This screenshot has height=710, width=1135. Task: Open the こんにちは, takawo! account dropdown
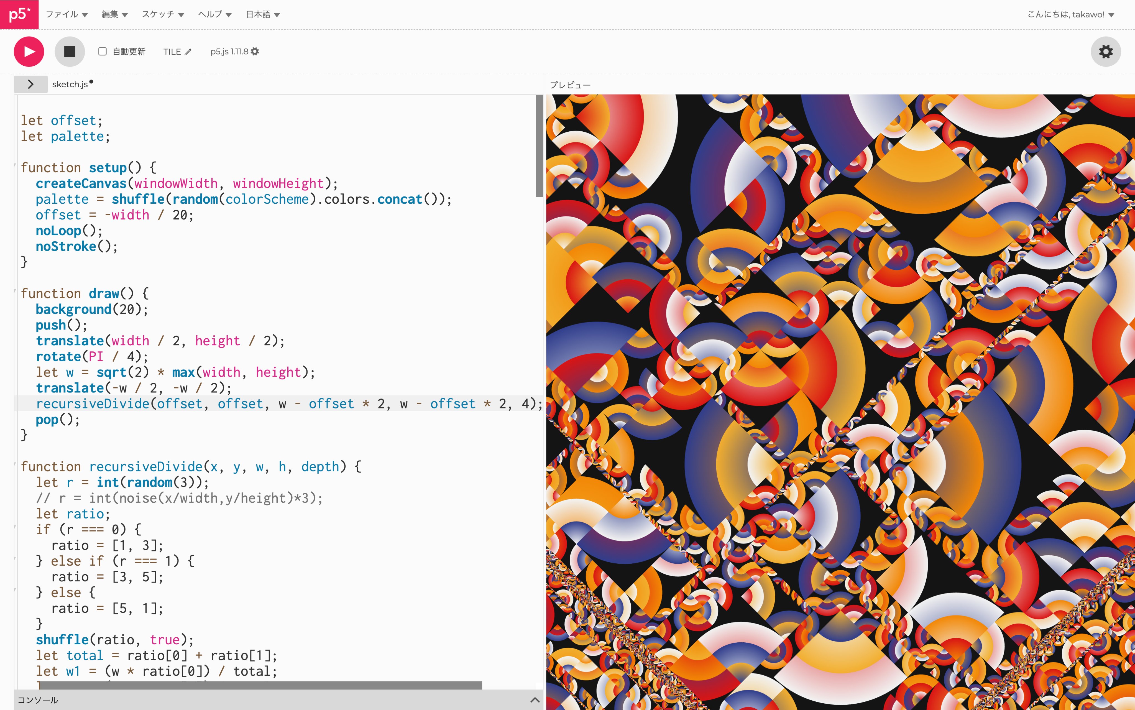(x=1070, y=15)
